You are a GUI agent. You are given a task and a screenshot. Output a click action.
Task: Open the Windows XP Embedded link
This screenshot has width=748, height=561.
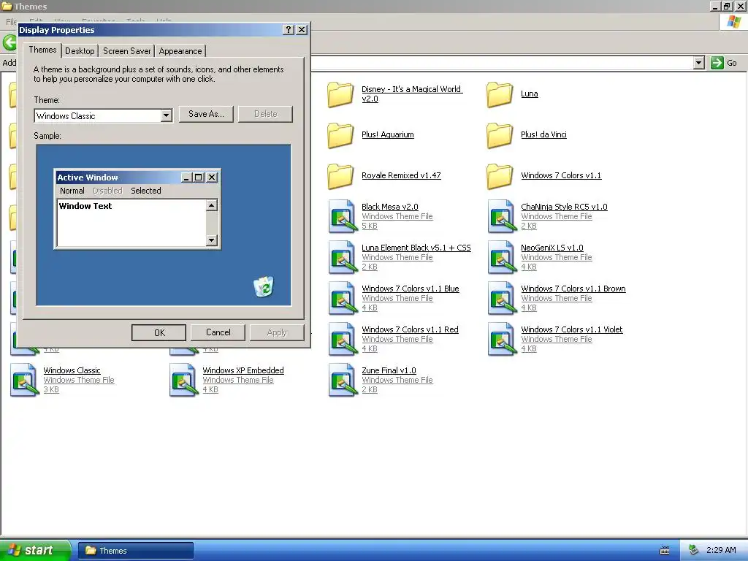(243, 370)
